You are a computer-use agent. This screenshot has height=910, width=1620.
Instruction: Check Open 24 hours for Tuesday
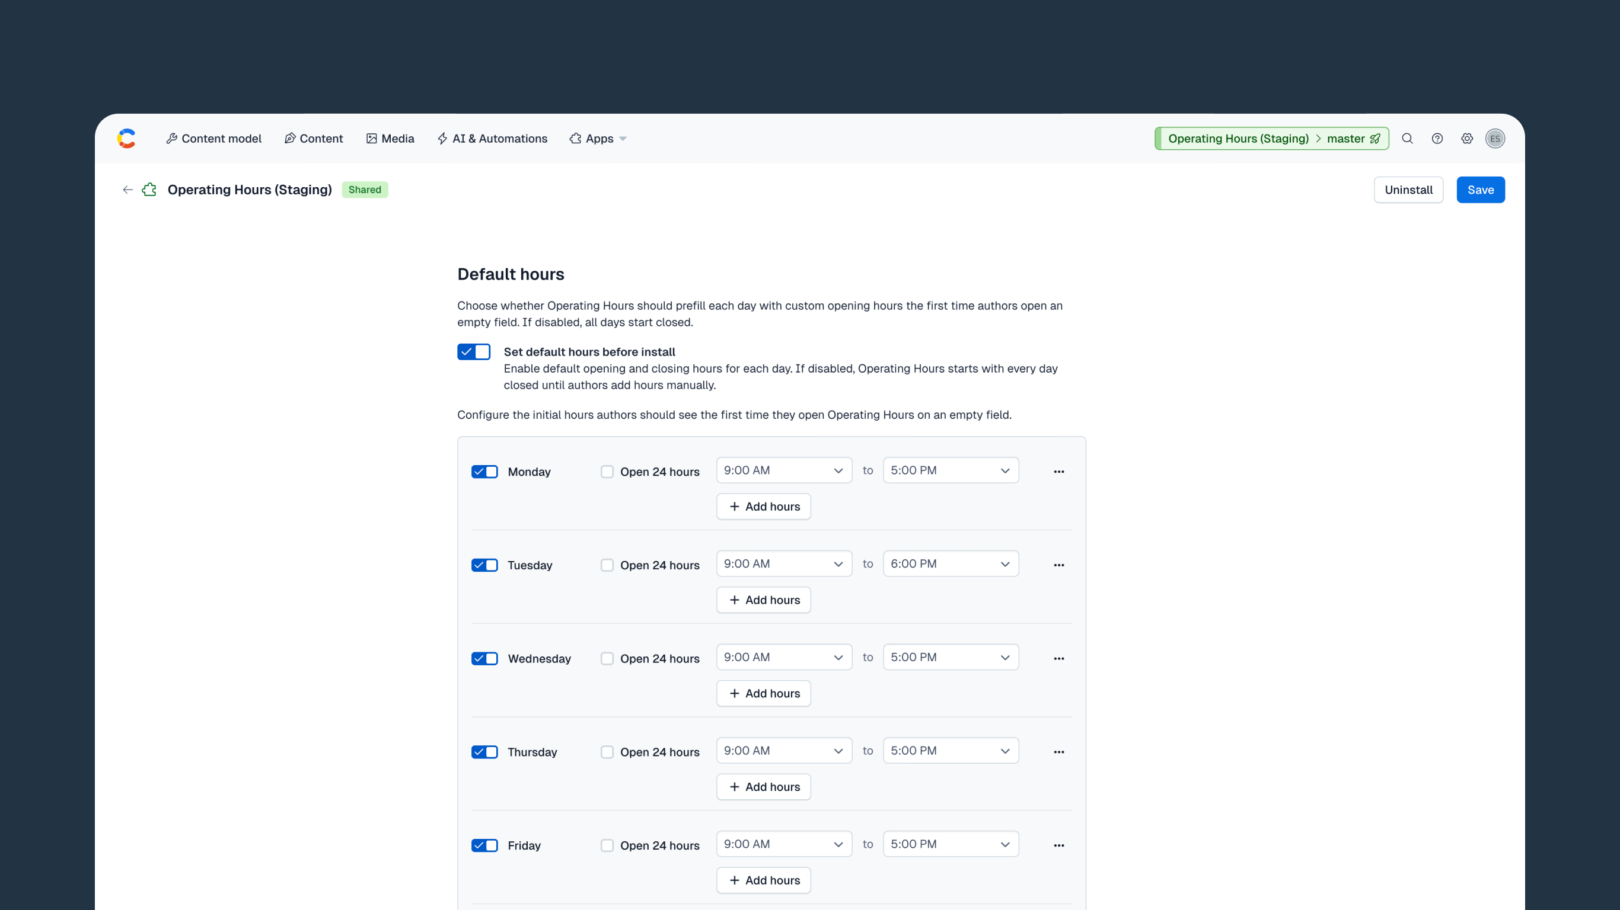[x=606, y=565]
